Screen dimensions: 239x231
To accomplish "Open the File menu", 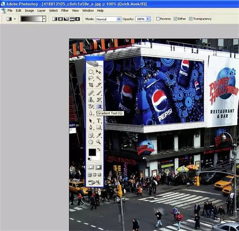I will tap(10, 11).
